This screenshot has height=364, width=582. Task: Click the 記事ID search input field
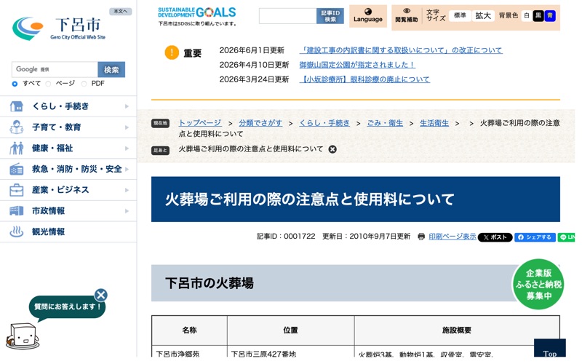point(287,16)
